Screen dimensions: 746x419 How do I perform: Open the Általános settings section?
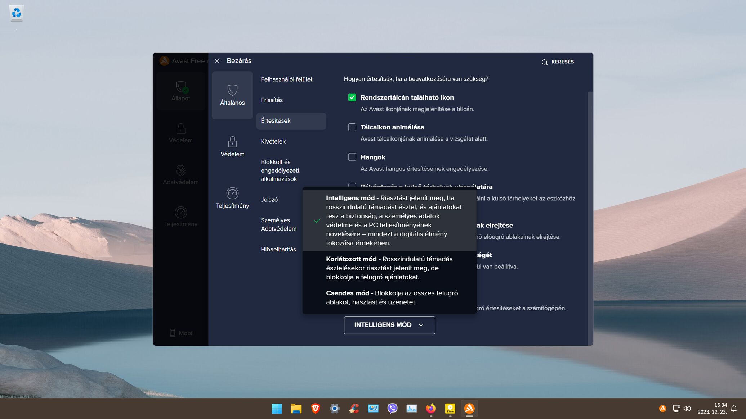(232, 95)
